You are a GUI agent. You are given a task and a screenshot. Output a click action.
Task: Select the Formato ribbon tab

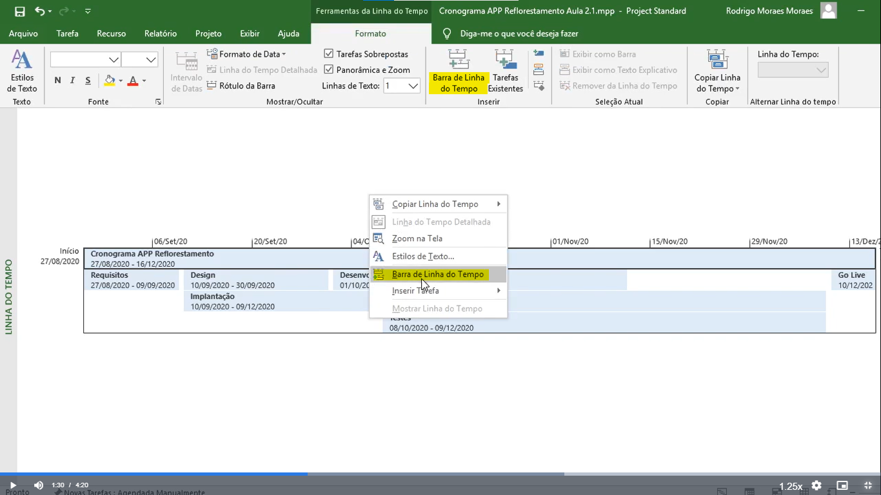click(x=370, y=34)
